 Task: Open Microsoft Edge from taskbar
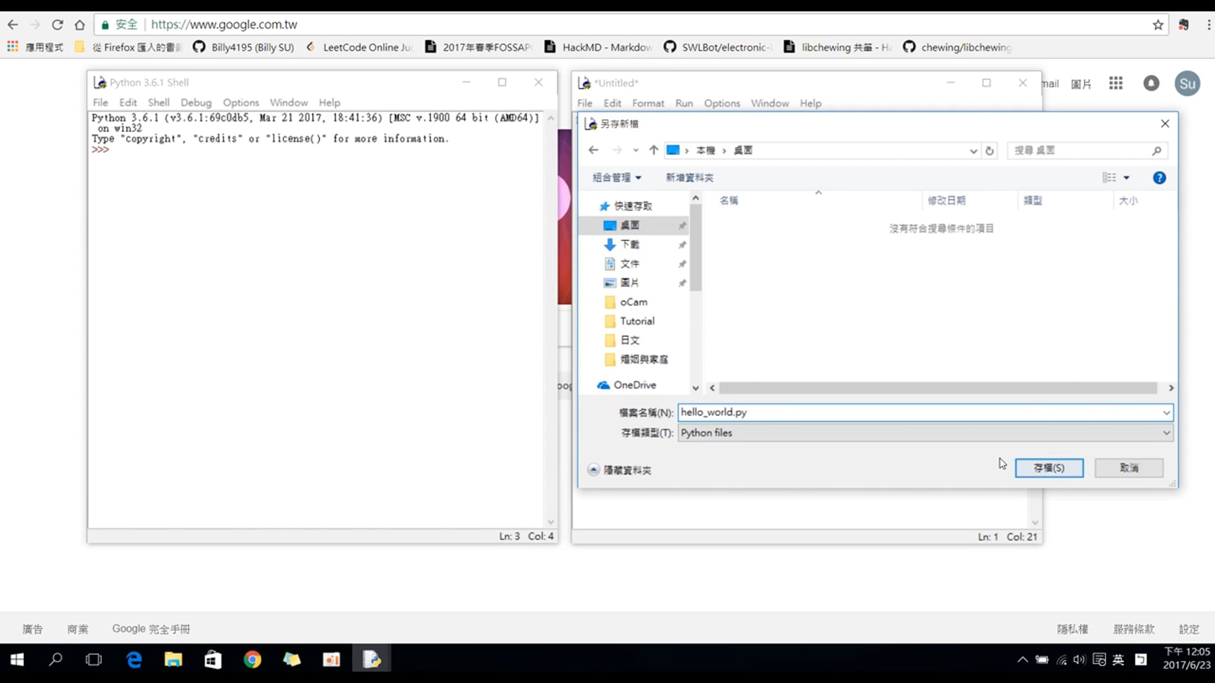click(x=134, y=660)
